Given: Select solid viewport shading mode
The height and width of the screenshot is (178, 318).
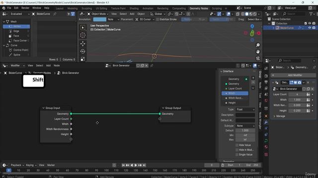Looking at the screenshot, I should [x=247, y=14].
